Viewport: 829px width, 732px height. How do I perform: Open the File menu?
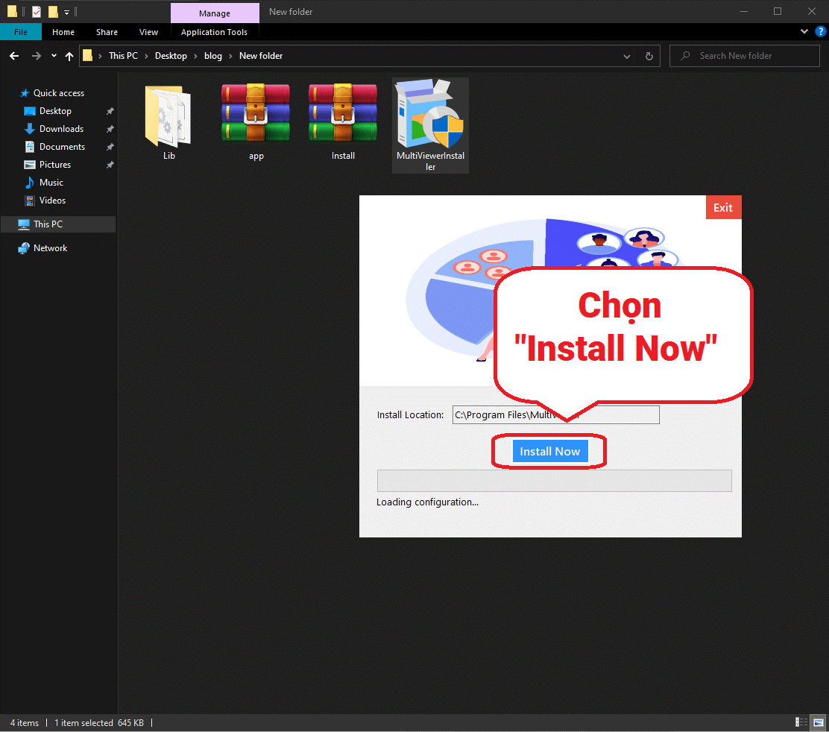(x=21, y=32)
